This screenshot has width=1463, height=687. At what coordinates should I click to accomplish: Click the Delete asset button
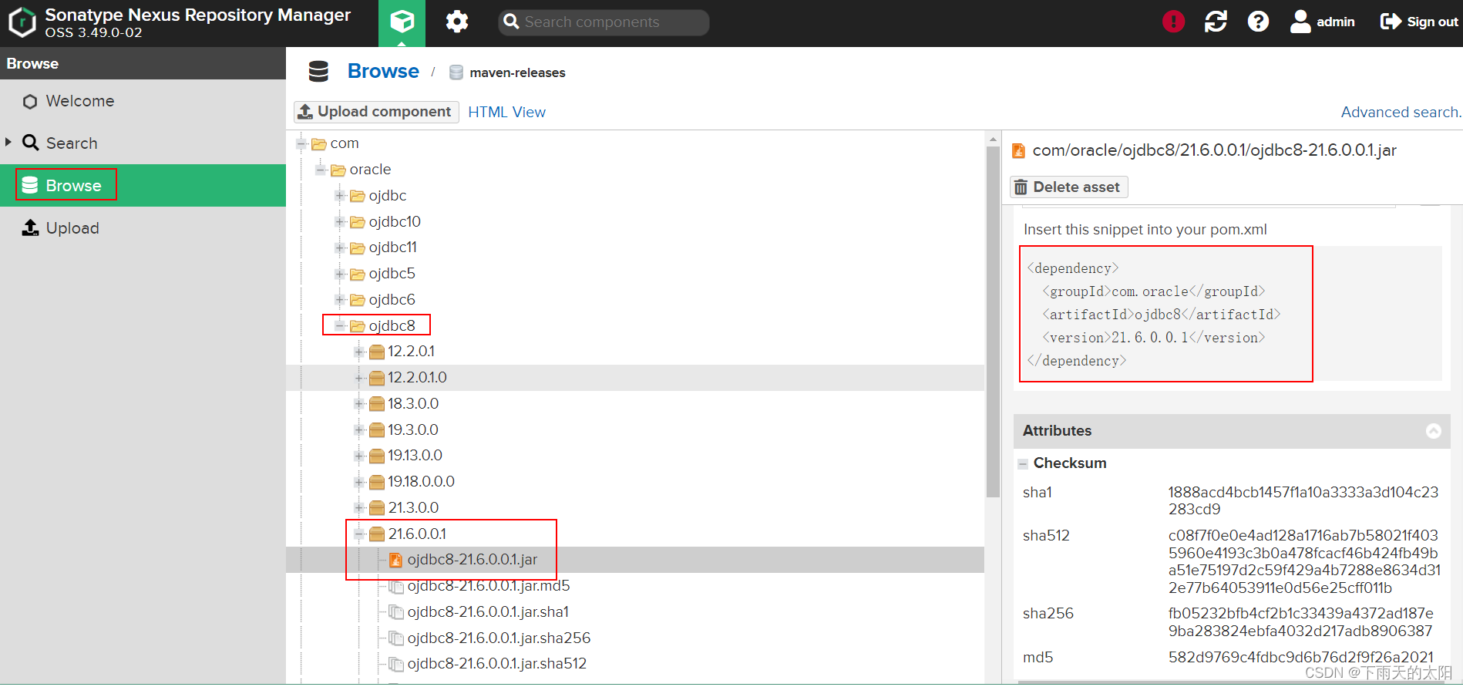pyautogui.click(x=1068, y=187)
